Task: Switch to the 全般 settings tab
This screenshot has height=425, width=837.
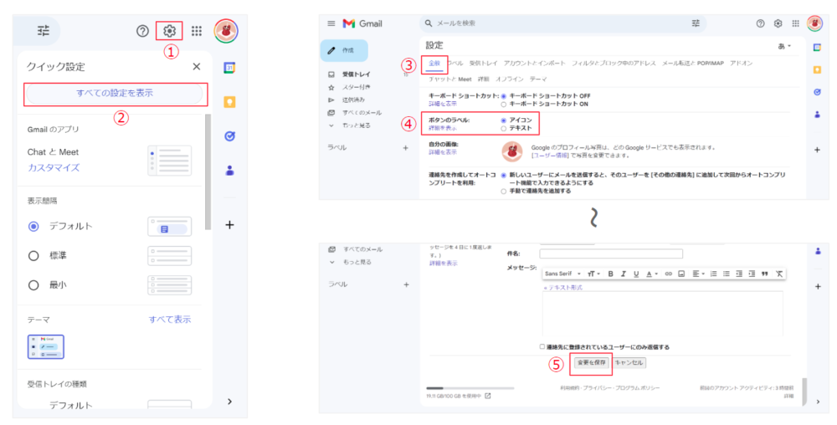Action: (x=434, y=64)
